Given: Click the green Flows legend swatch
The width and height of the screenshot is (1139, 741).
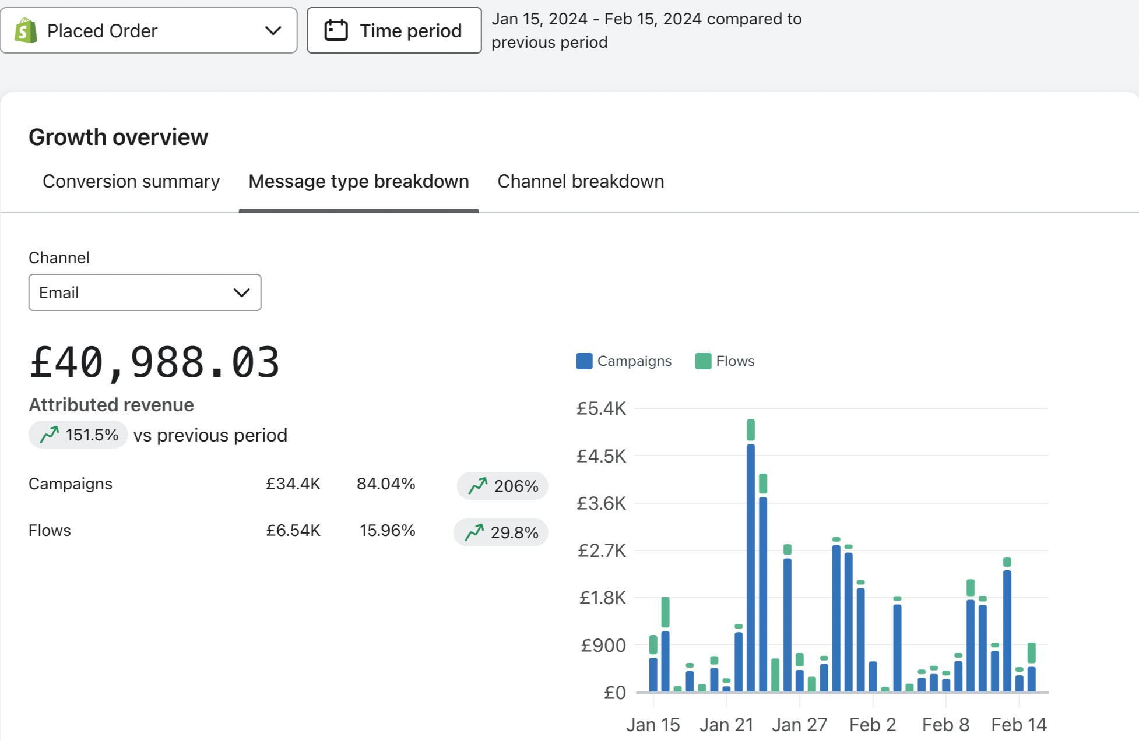Looking at the screenshot, I should click(703, 361).
